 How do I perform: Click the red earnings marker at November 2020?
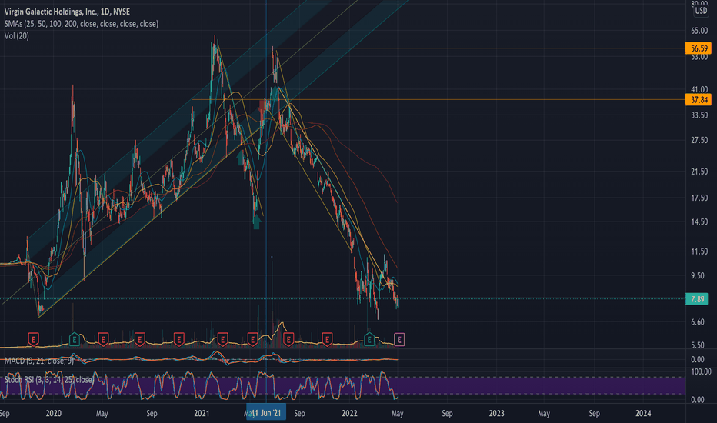pyautogui.click(x=178, y=340)
